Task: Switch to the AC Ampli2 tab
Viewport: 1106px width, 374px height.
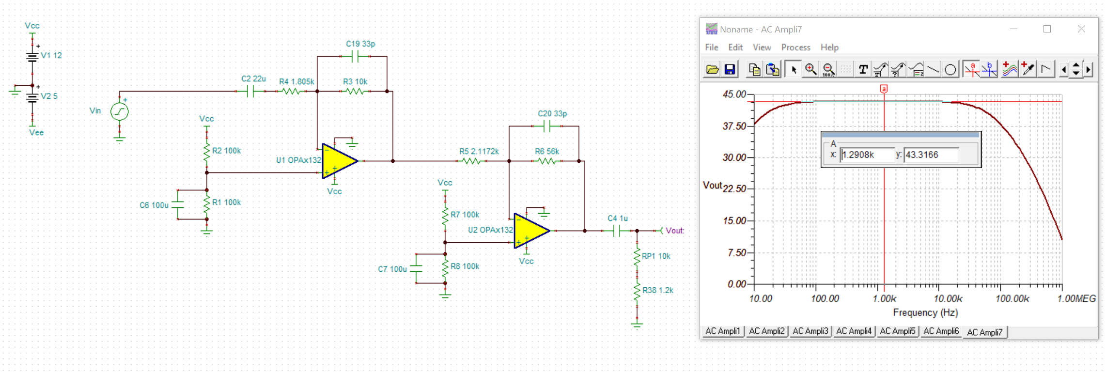Action: [x=766, y=331]
